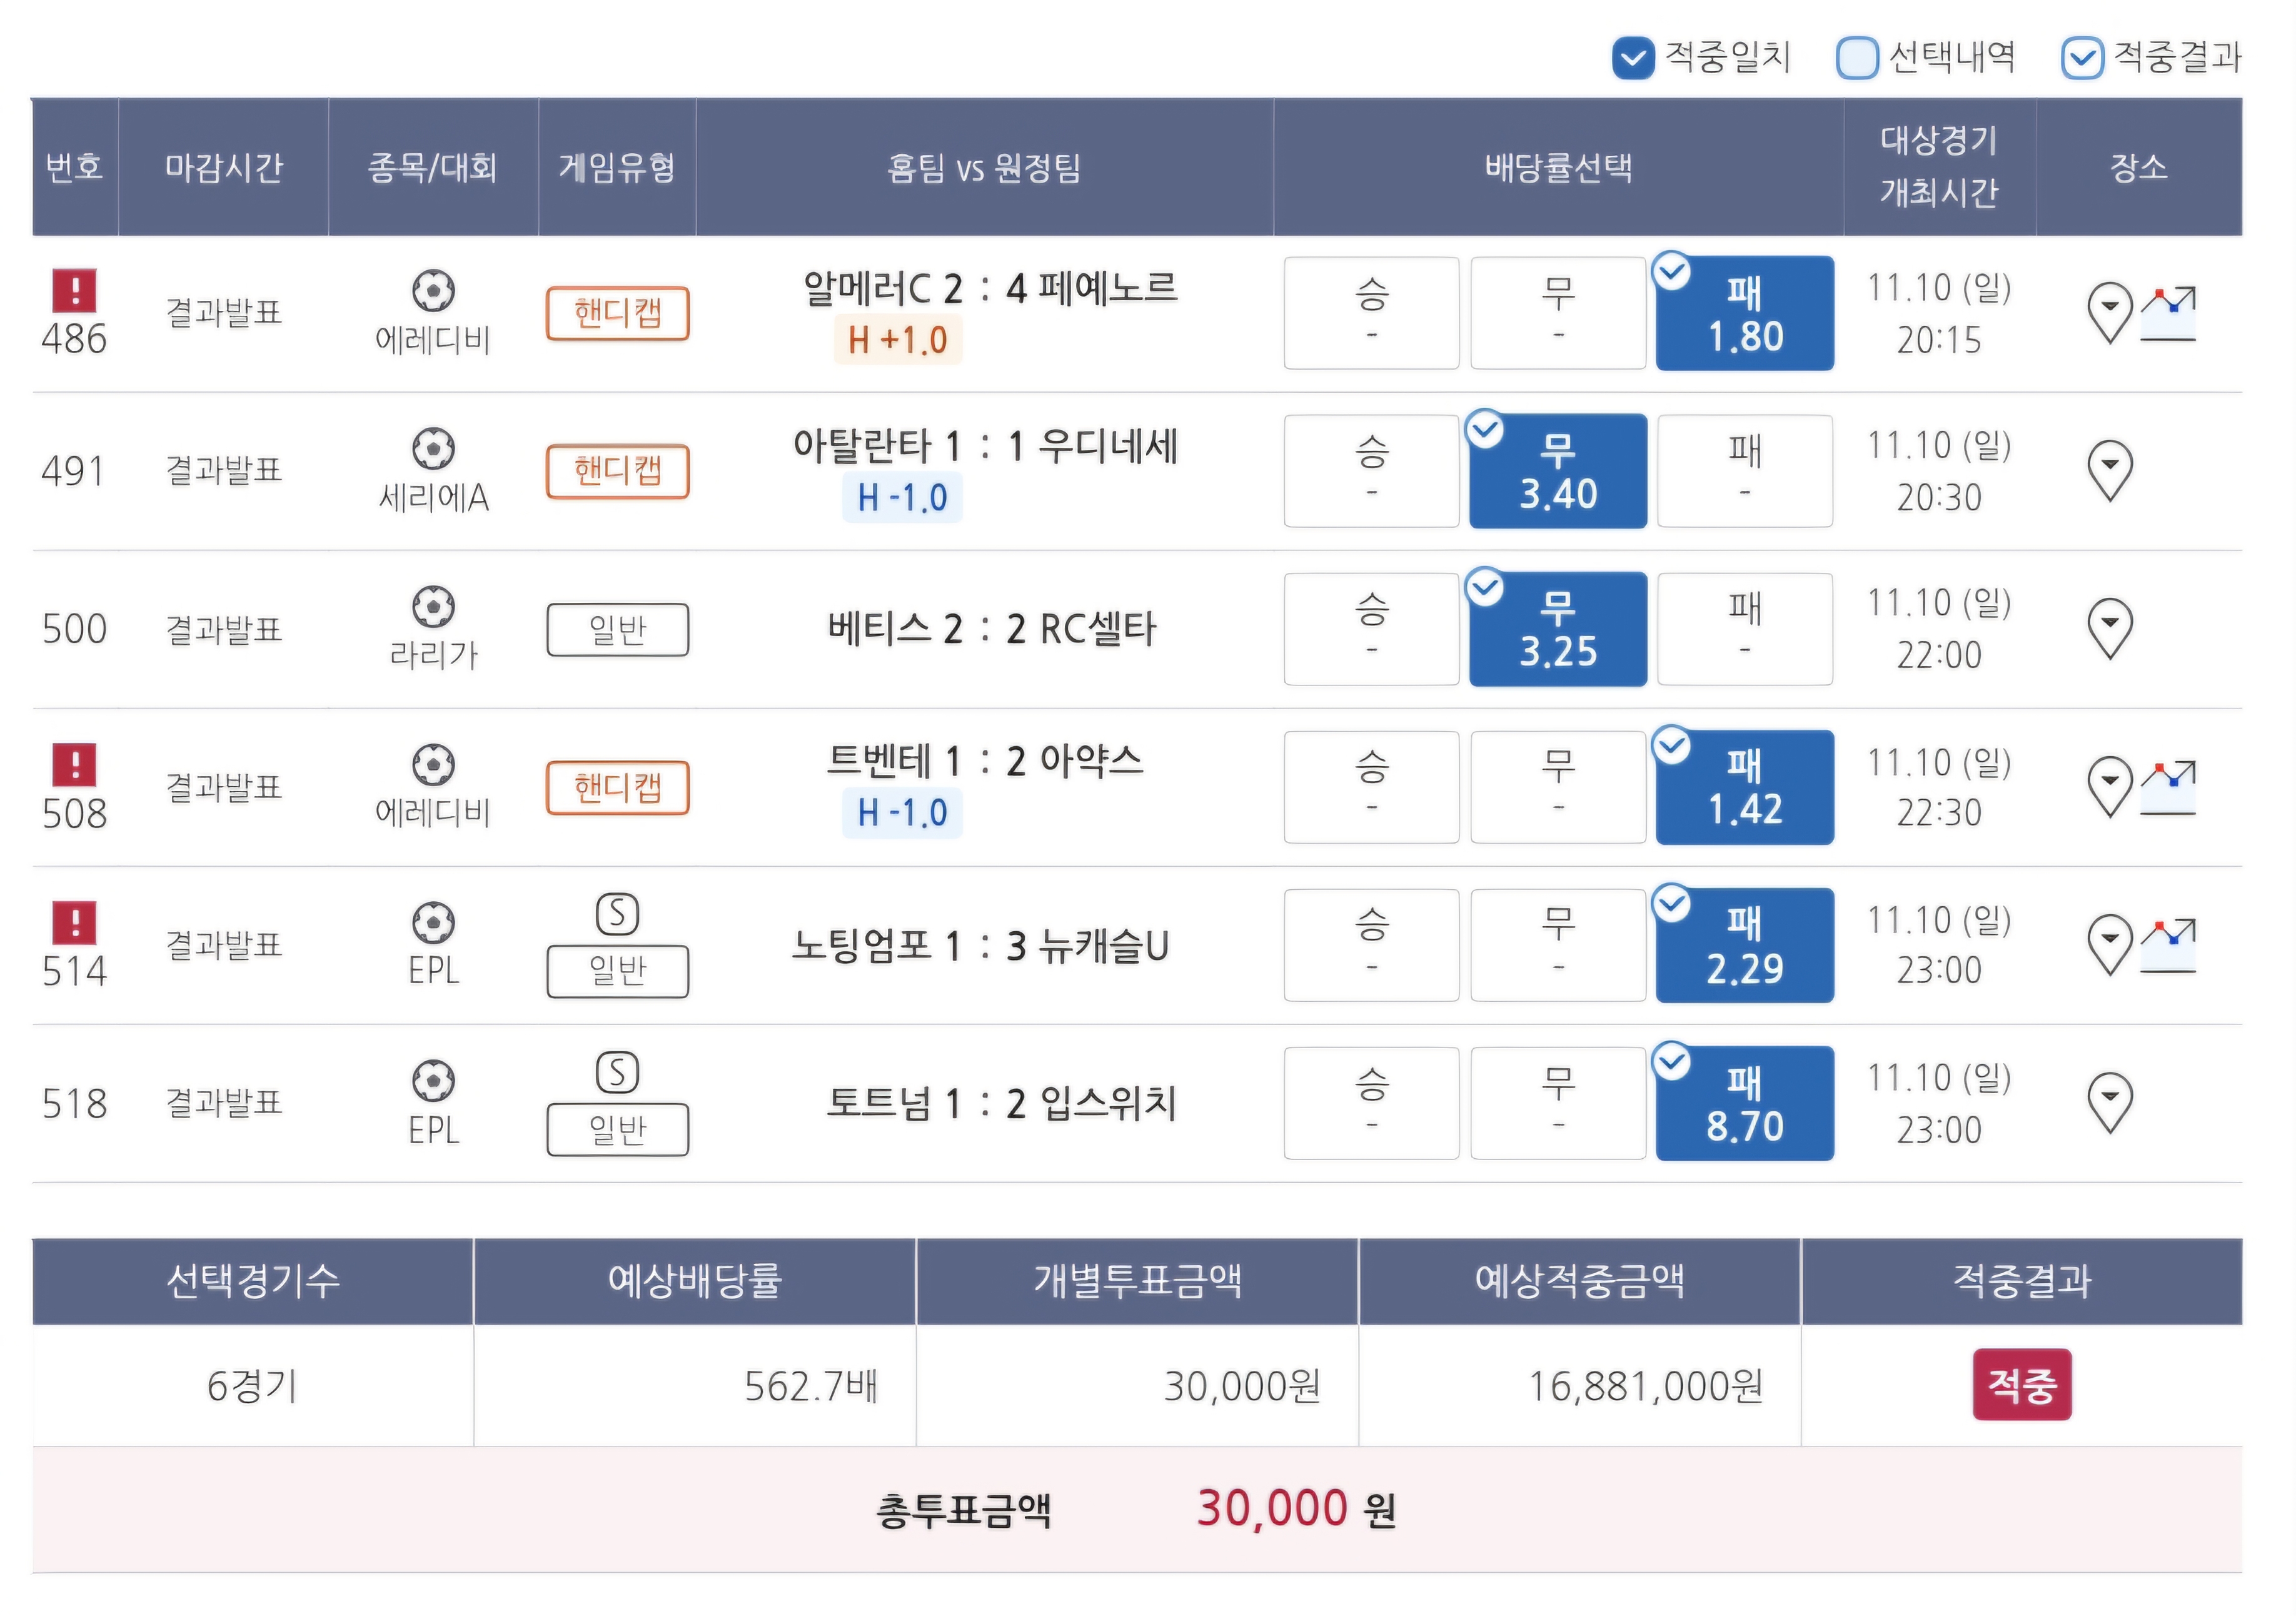Screen dimensions: 2296x1616
Task: Click the red exclamation icon for match 514
Action: 74,923
